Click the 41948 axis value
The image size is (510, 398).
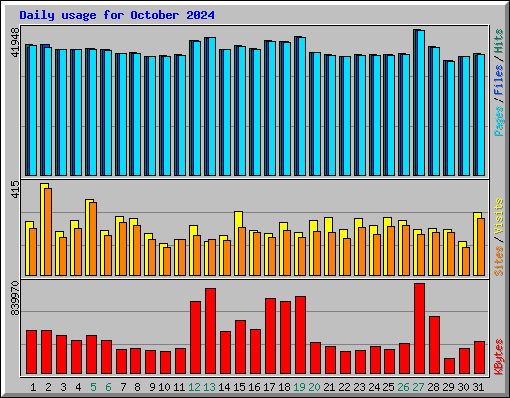coord(15,42)
